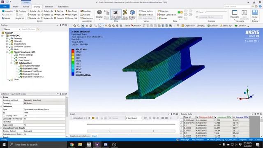Viewport: 263px width, 148px height.
Task: Click the Zoom In ribbon button
Action: [x=59, y=18]
